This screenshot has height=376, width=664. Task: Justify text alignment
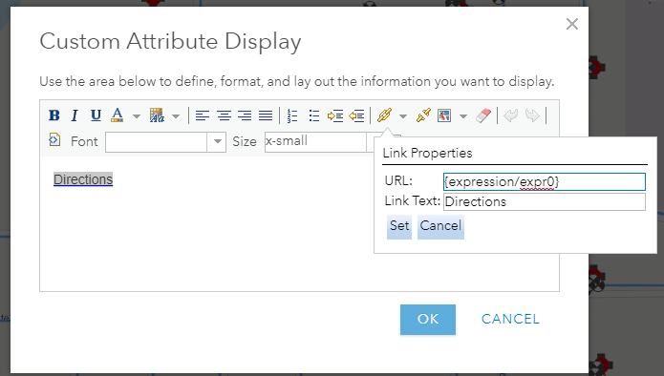coord(266,115)
